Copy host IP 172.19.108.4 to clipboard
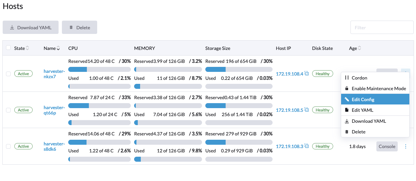Screen dimensions: 416x181 [307, 74]
